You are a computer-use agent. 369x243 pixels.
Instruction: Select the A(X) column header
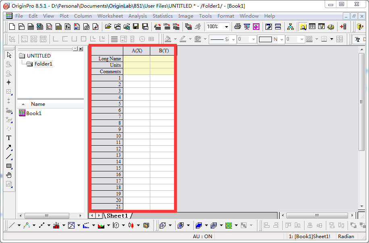point(137,51)
